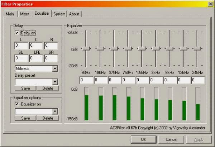215x147 pixels.
Task: Open the Millisecs units dropdown
Action: click(x=55, y=68)
